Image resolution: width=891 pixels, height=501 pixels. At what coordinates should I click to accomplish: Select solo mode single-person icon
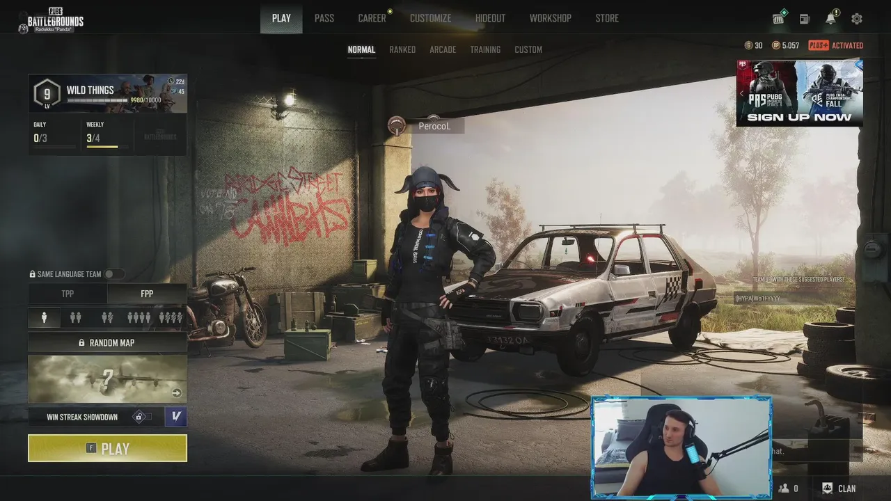click(45, 318)
